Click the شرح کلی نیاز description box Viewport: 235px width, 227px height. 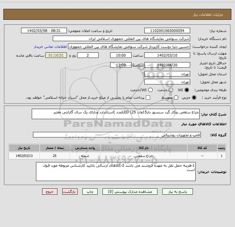[116, 114]
